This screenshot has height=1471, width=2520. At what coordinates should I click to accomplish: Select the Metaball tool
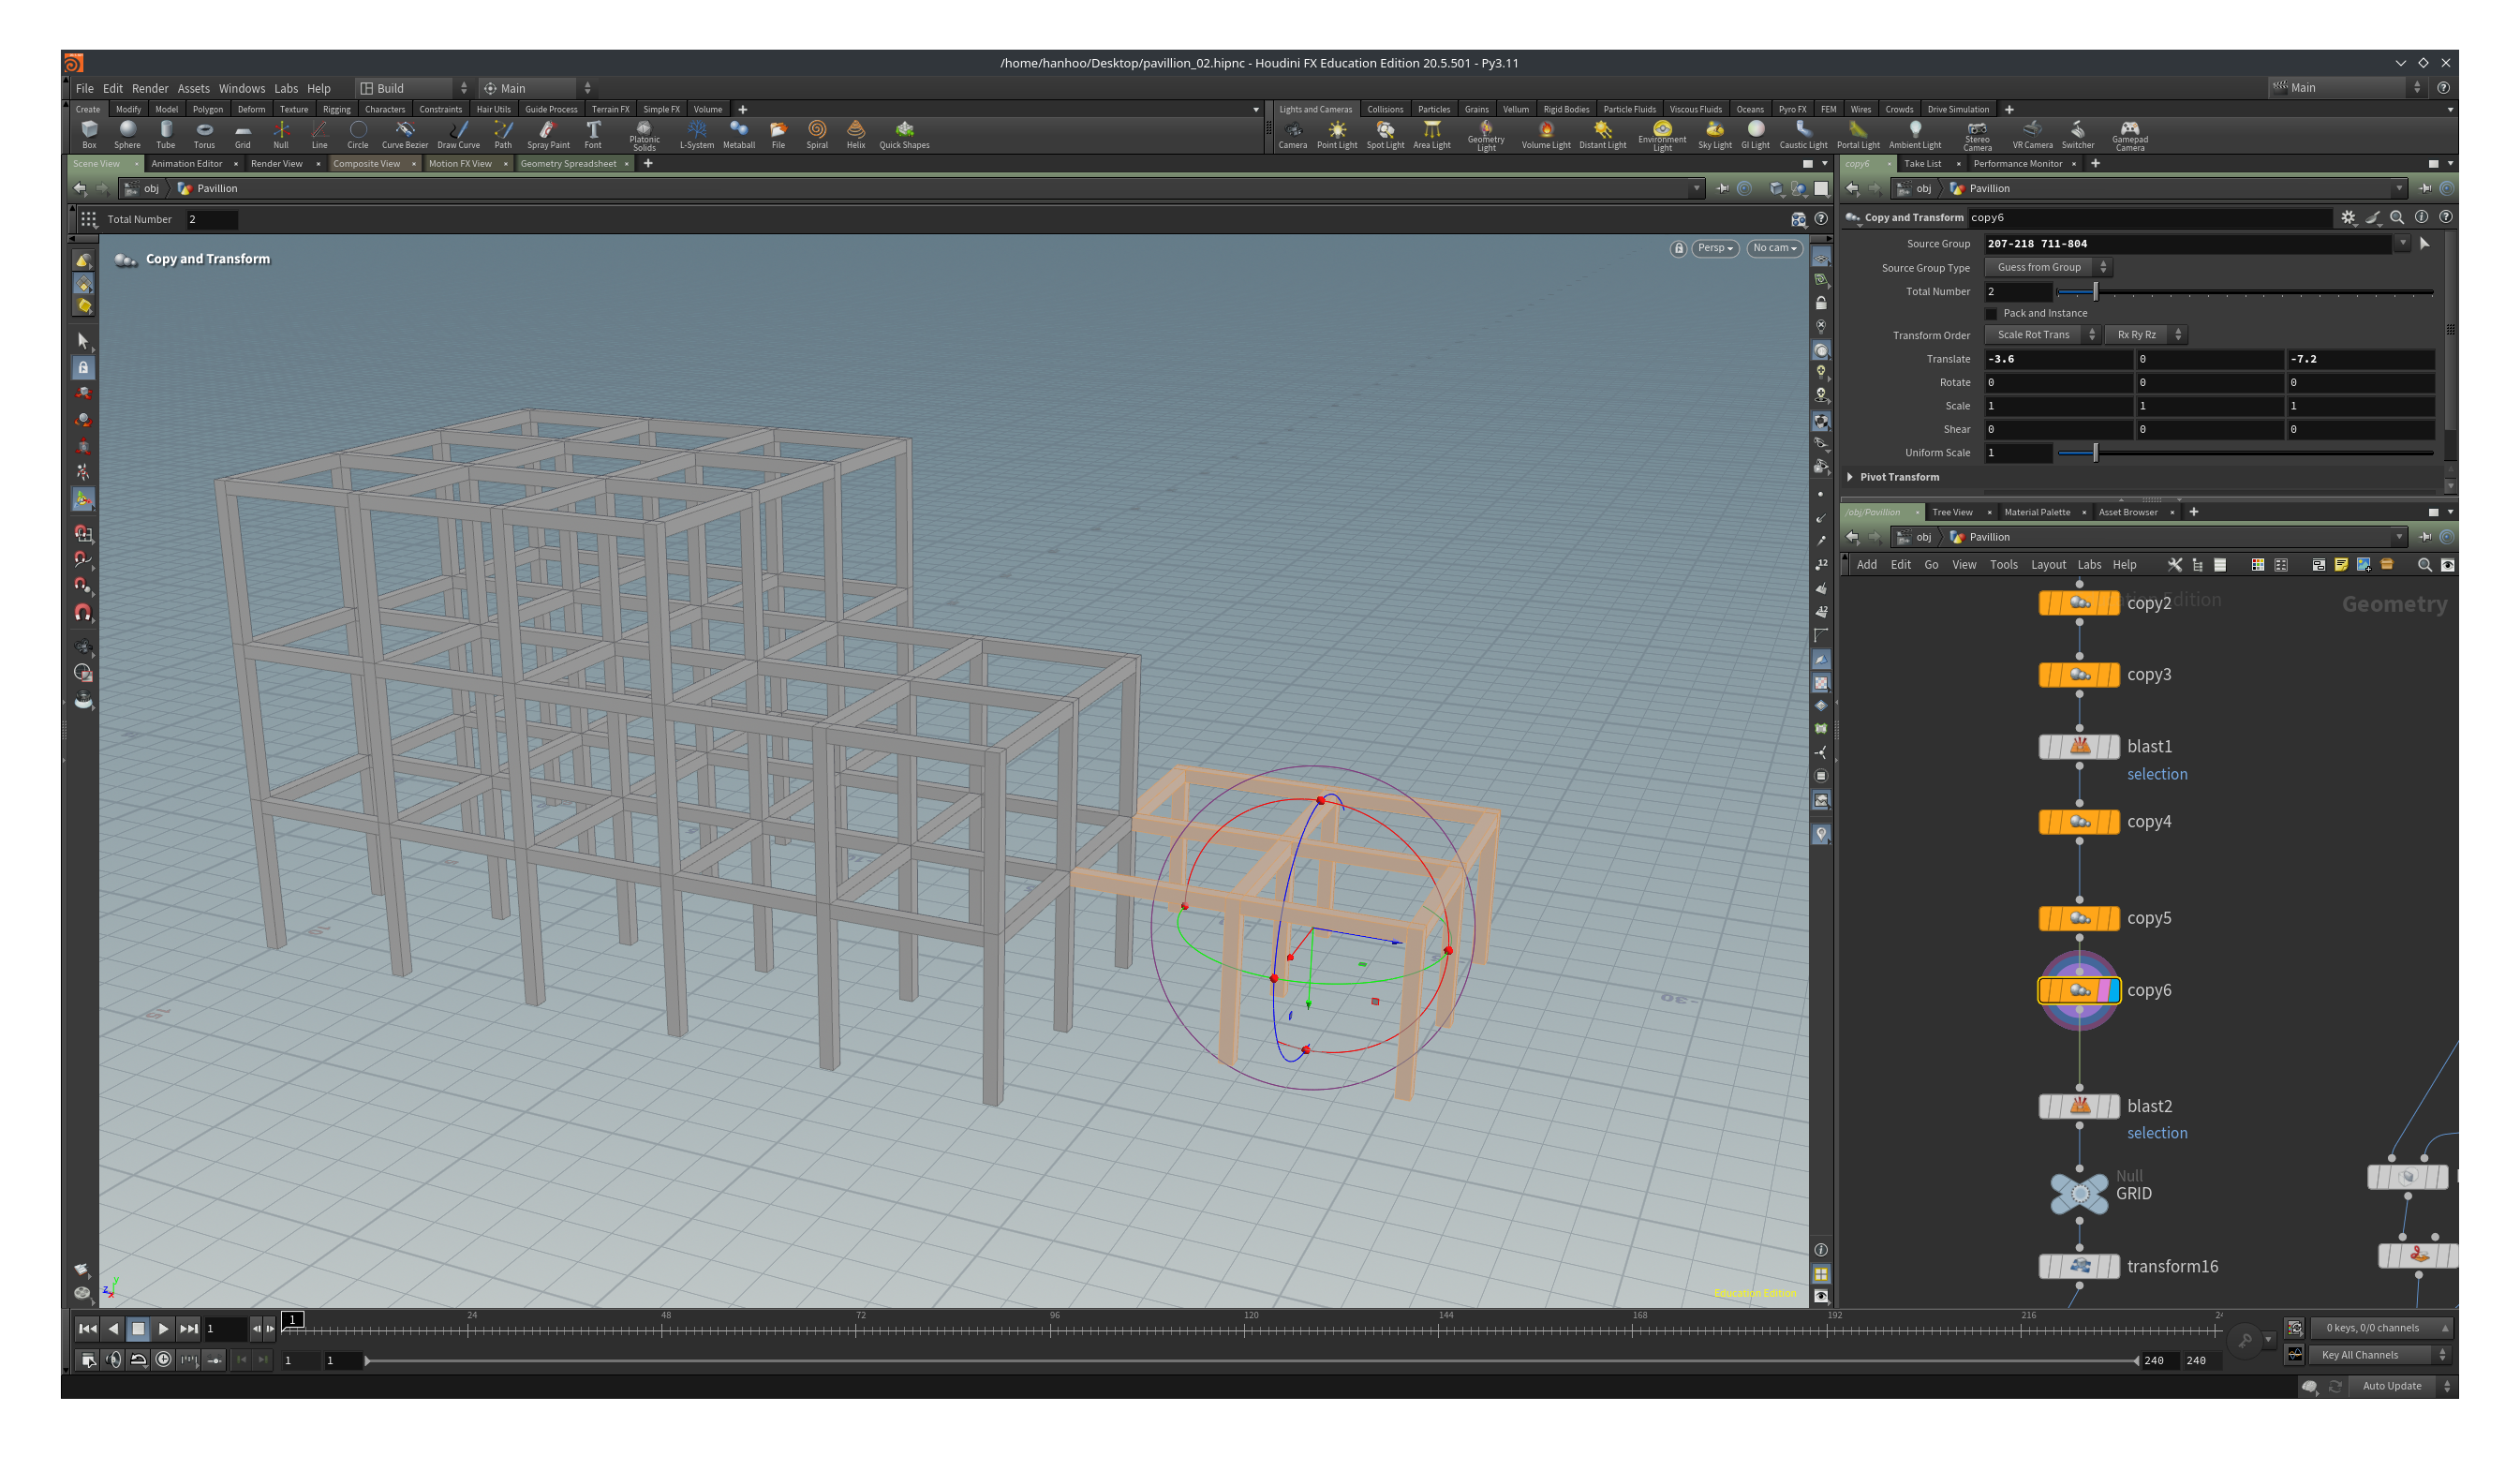click(739, 135)
